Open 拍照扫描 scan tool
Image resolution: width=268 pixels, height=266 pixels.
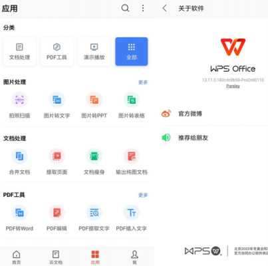(x=19, y=105)
